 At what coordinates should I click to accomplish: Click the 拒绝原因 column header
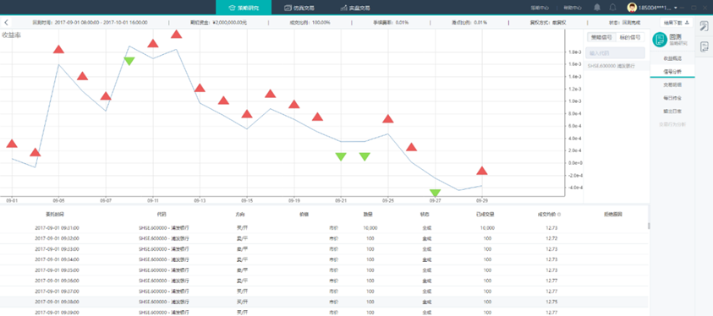click(x=613, y=214)
